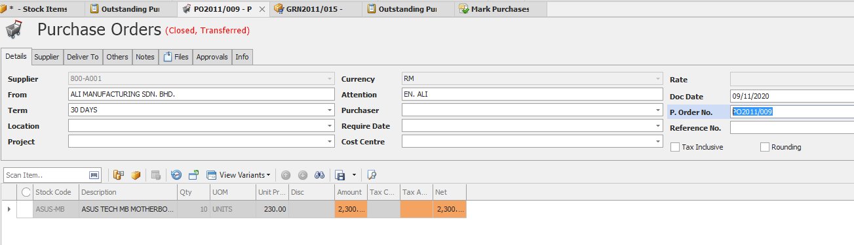The image size is (854, 245).
Task: Tick the Tax Inclusive checkbox
Action: (675, 147)
